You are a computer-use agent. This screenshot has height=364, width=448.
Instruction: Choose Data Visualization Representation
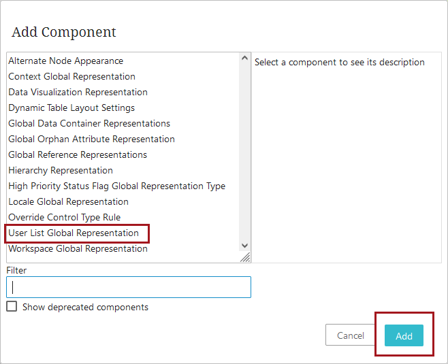pos(78,93)
